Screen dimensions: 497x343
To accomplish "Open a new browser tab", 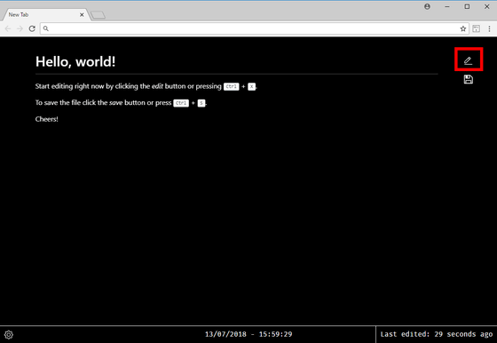I will pos(98,15).
